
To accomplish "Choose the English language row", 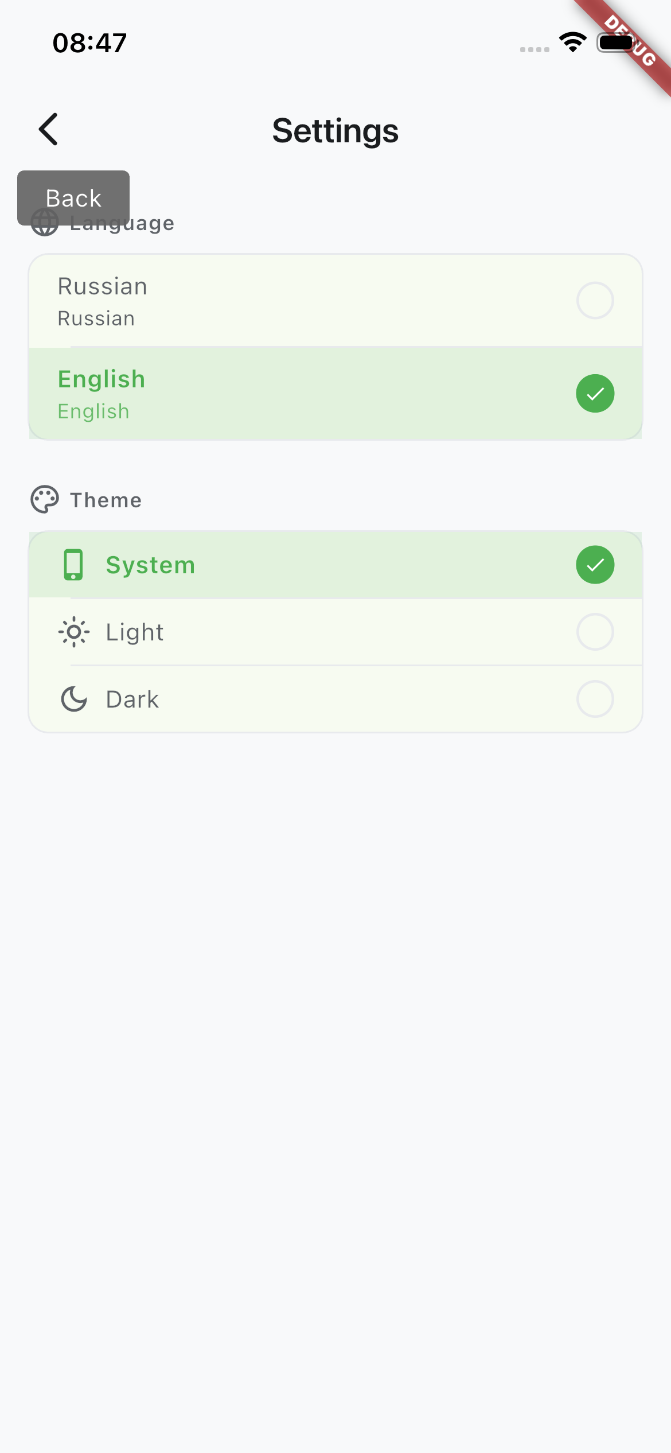I will 335,394.
